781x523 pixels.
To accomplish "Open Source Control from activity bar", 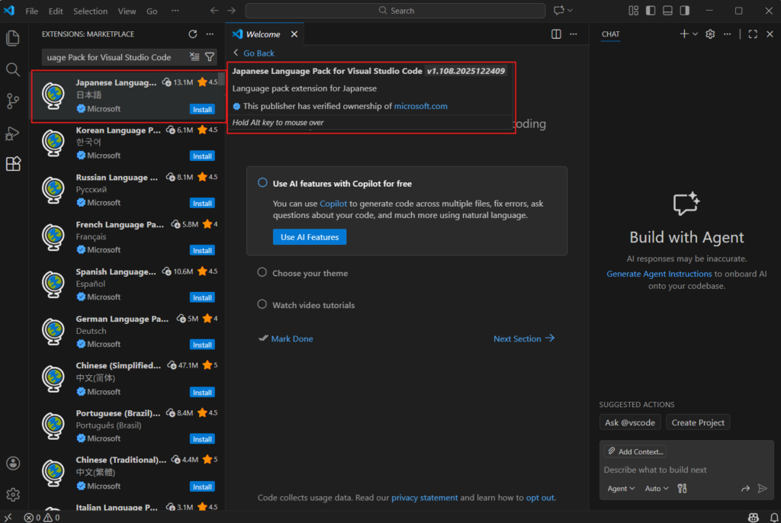I will point(13,101).
